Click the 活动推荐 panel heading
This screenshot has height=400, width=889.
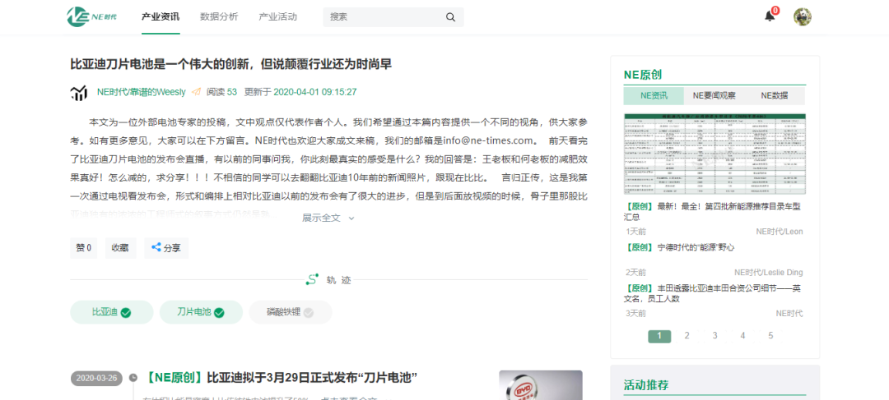646,385
